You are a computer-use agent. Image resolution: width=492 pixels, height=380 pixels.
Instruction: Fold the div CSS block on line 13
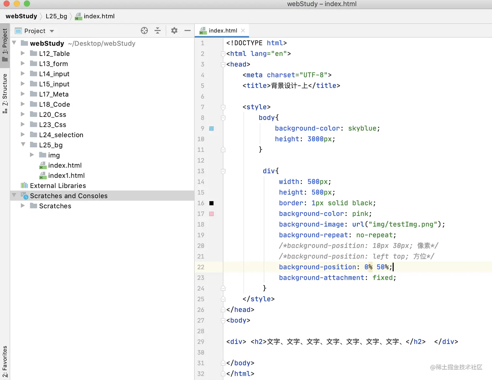tap(223, 171)
